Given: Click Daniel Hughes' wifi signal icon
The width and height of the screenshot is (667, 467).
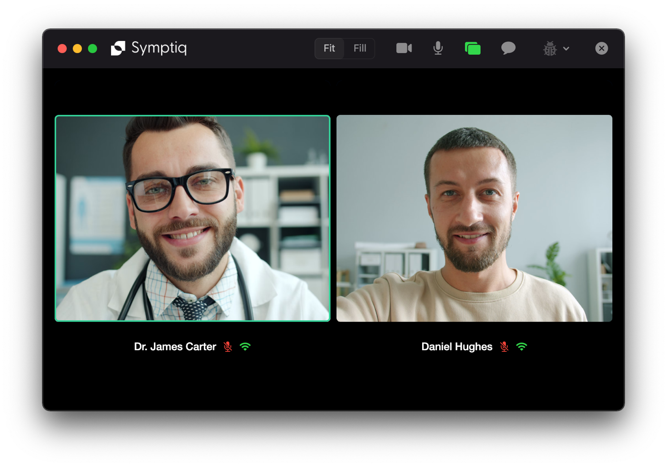Looking at the screenshot, I should (x=522, y=346).
